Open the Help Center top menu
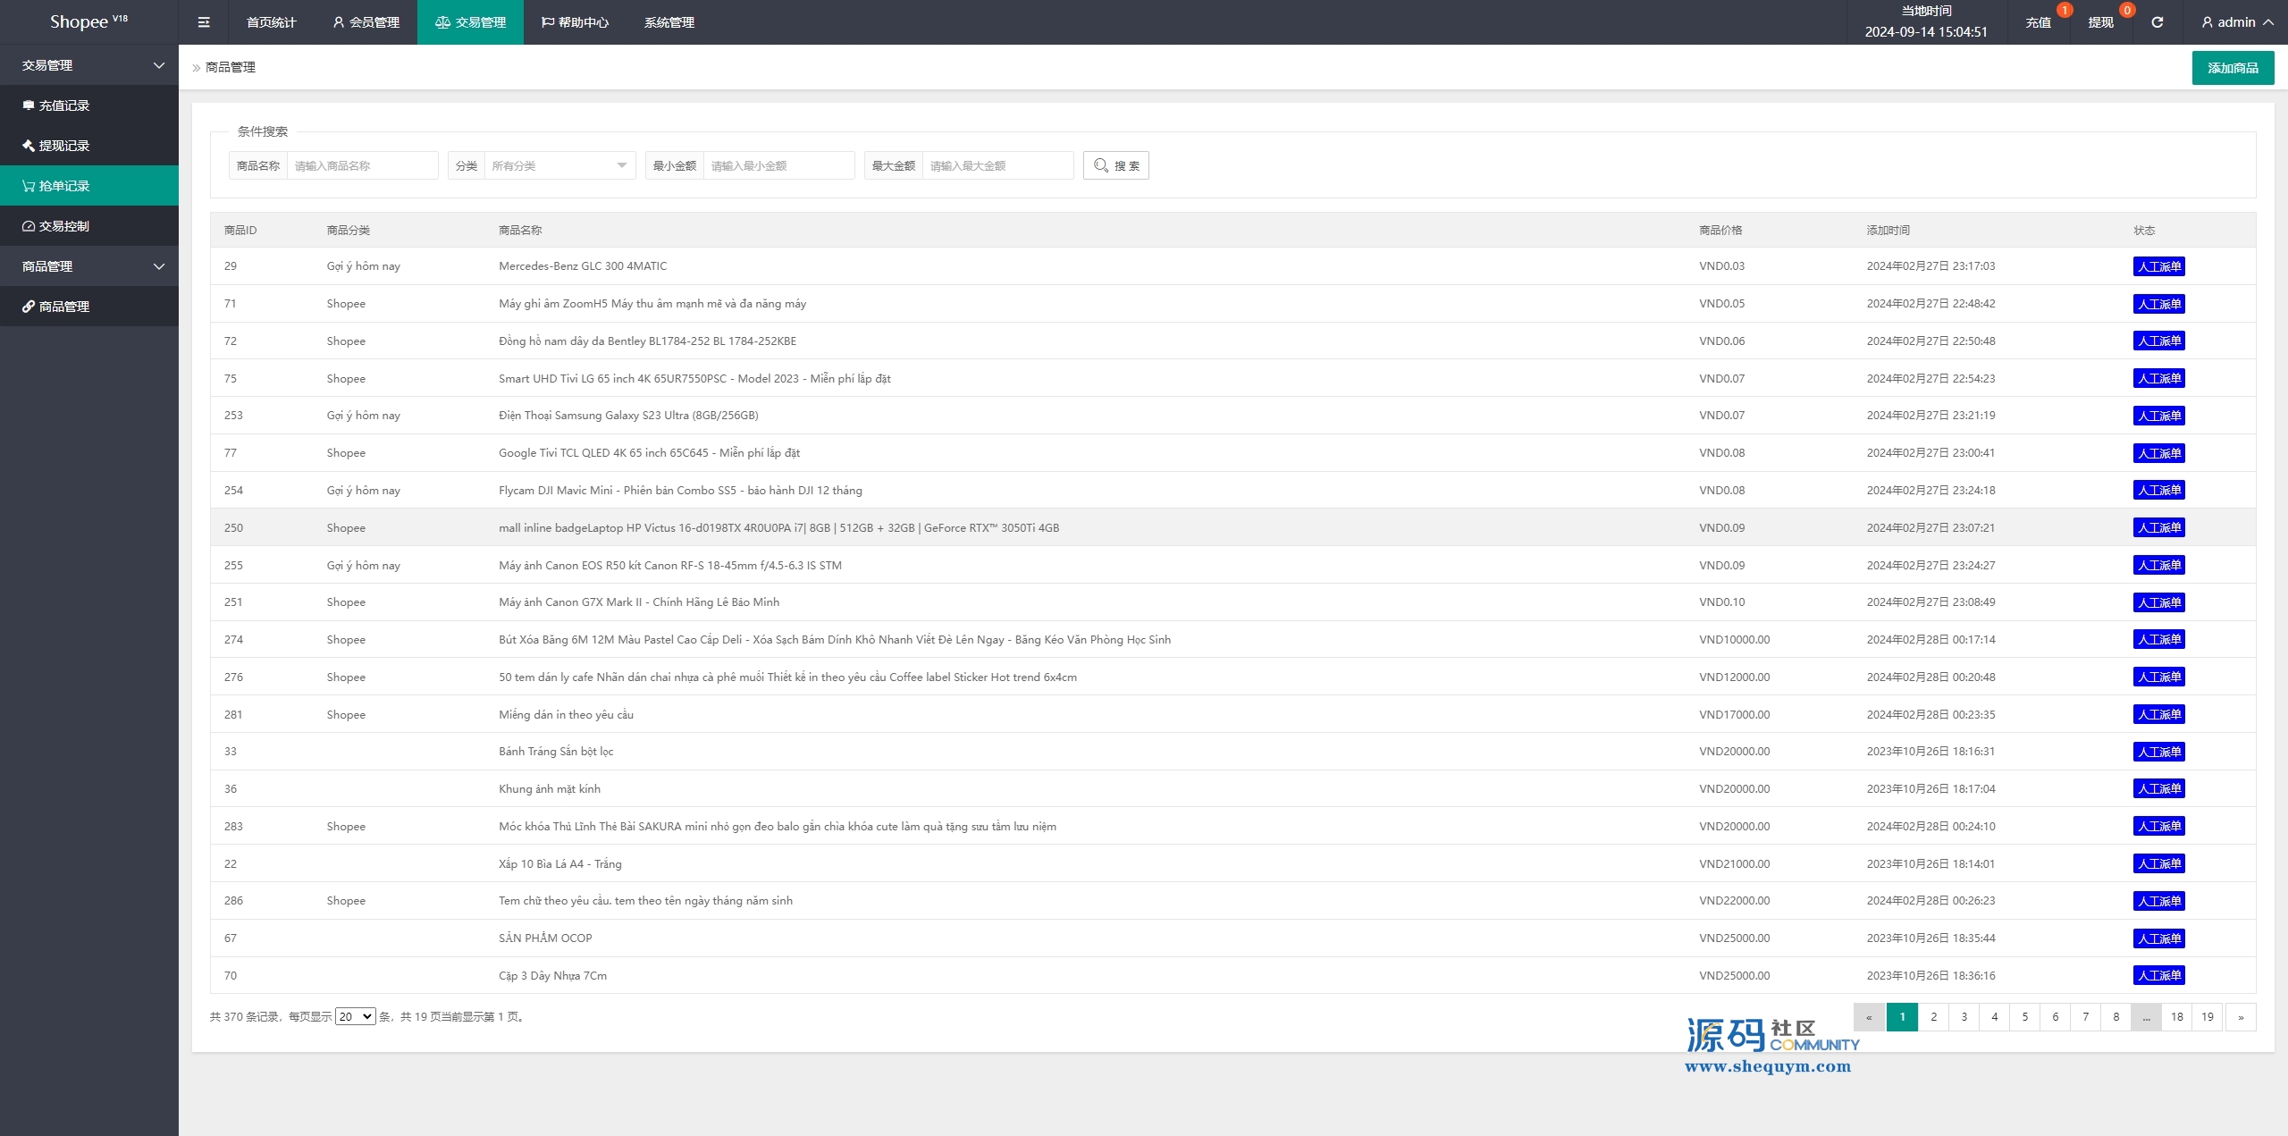The height and width of the screenshot is (1136, 2288). point(575,22)
